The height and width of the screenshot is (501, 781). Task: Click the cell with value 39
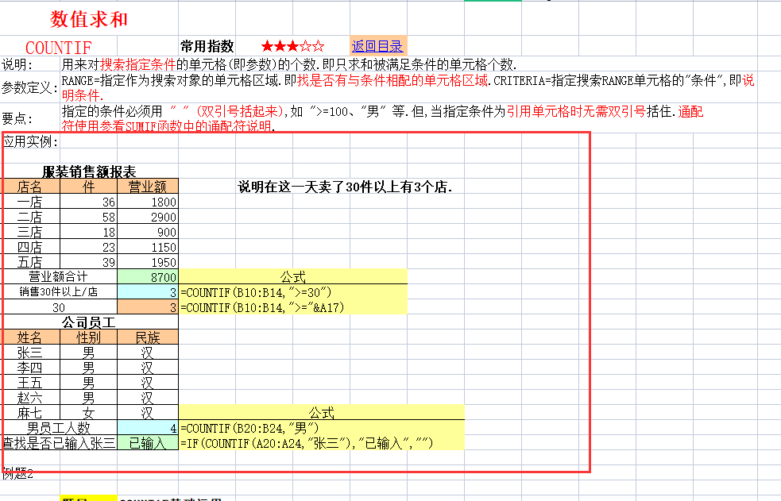(89, 262)
